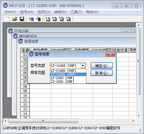
Task: Close the 型号信息 dialog
Action: 110,54
